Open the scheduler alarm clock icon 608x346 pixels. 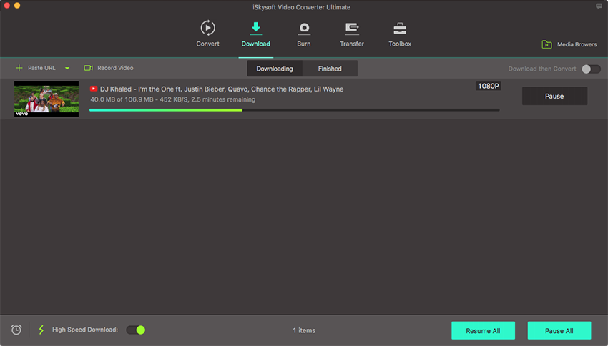click(16, 330)
